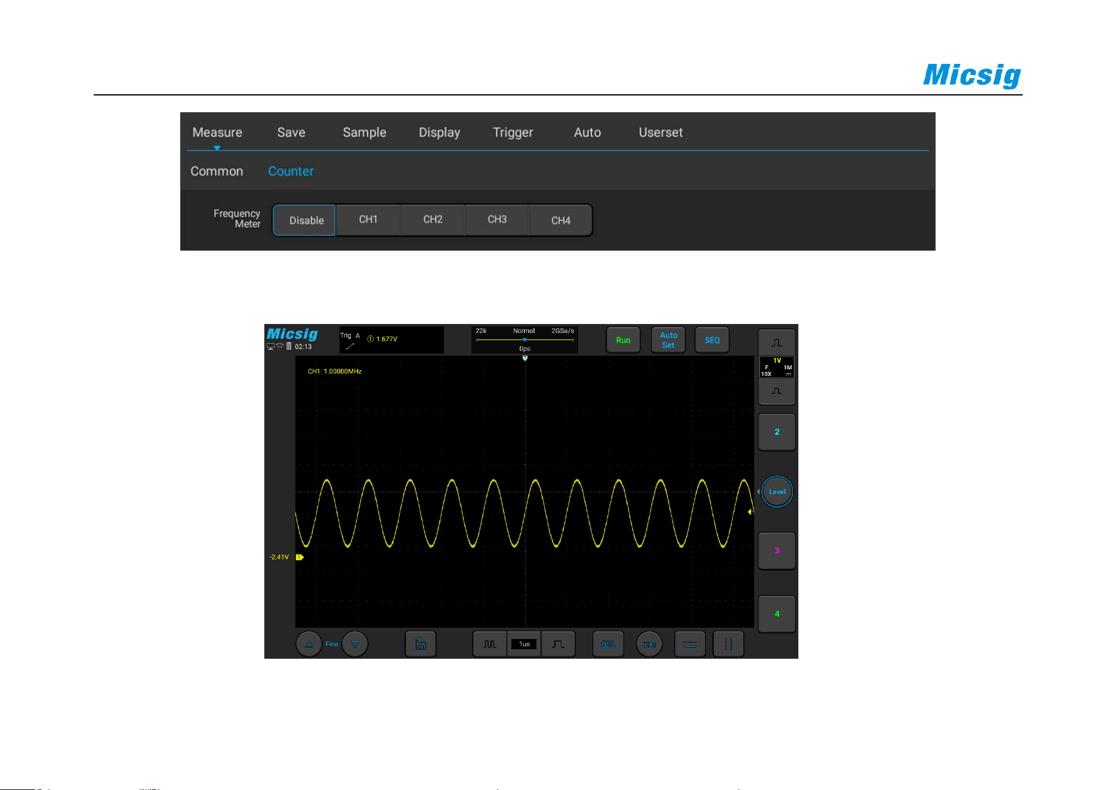Click the 22k memory depth text
Viewport: 1117px width, 790px height.
pos(481,331)
